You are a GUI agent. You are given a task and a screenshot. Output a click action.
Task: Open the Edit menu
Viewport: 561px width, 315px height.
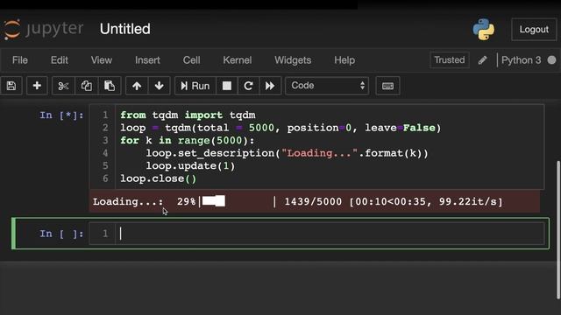(x=60, y=60)
